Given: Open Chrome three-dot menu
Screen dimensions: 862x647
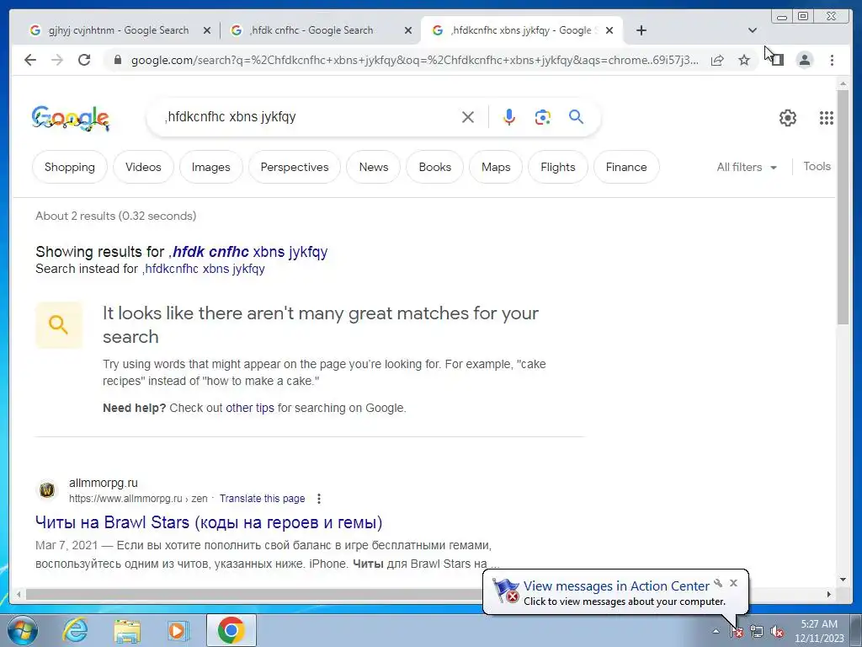Looking at the screenshot, I should click(833, 60).
